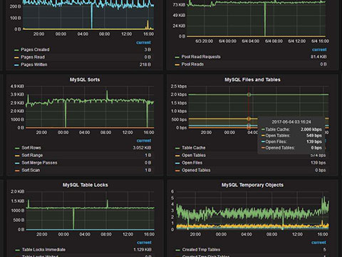Toggle the Pages Written series in legend
342x257 pixels.
pyautogui.click(x=34, y=64)
